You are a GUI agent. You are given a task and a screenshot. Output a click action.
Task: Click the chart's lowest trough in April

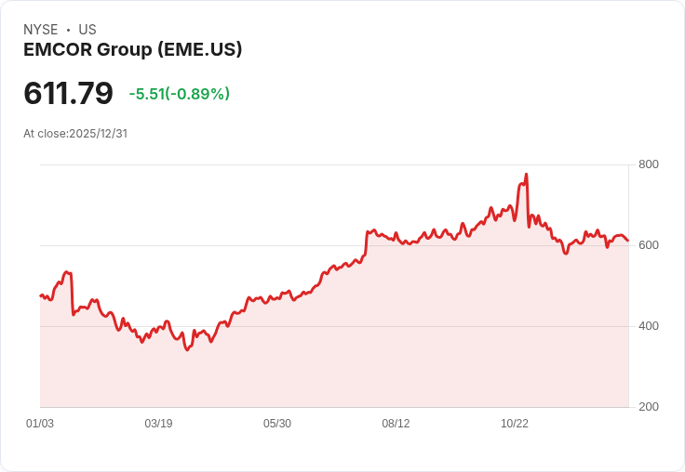pyautogui.click(x=187, y=349)
